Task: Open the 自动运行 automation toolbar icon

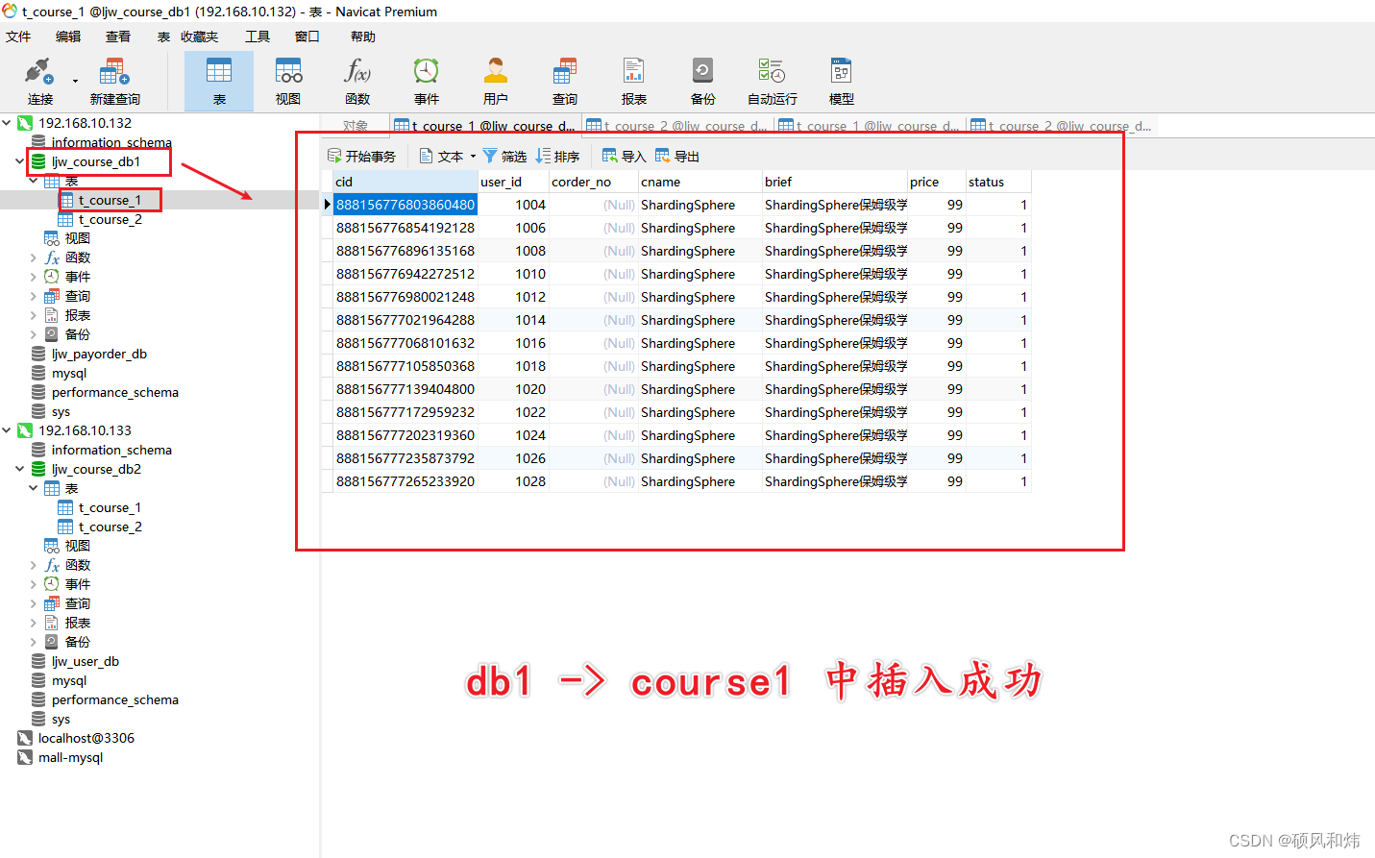Action: (x=773, y=81)
